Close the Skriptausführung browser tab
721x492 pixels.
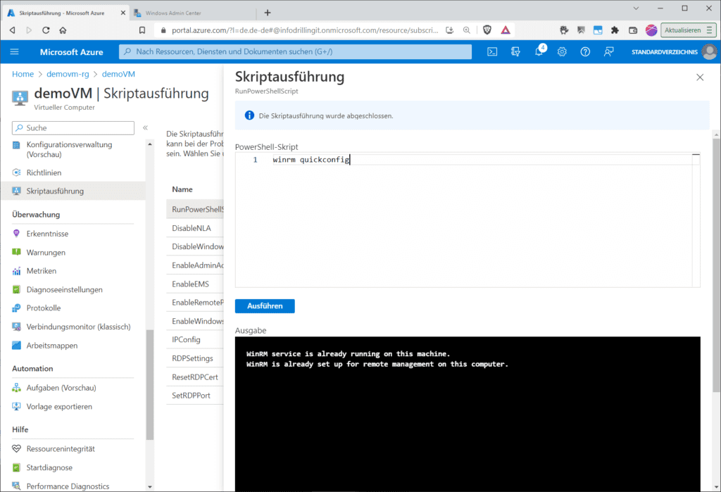coord(123,13)
